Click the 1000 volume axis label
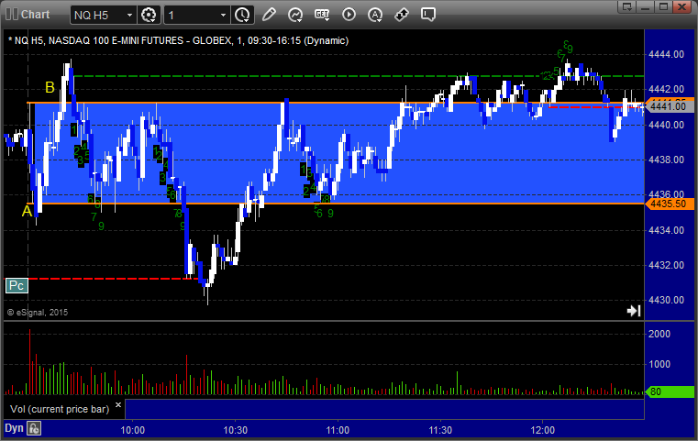Screen dimensions: 698x441 point(659,364)
